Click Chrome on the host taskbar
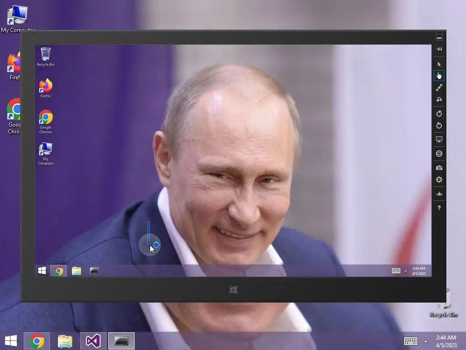The image size is (466, 350). [x=37, y=341]
